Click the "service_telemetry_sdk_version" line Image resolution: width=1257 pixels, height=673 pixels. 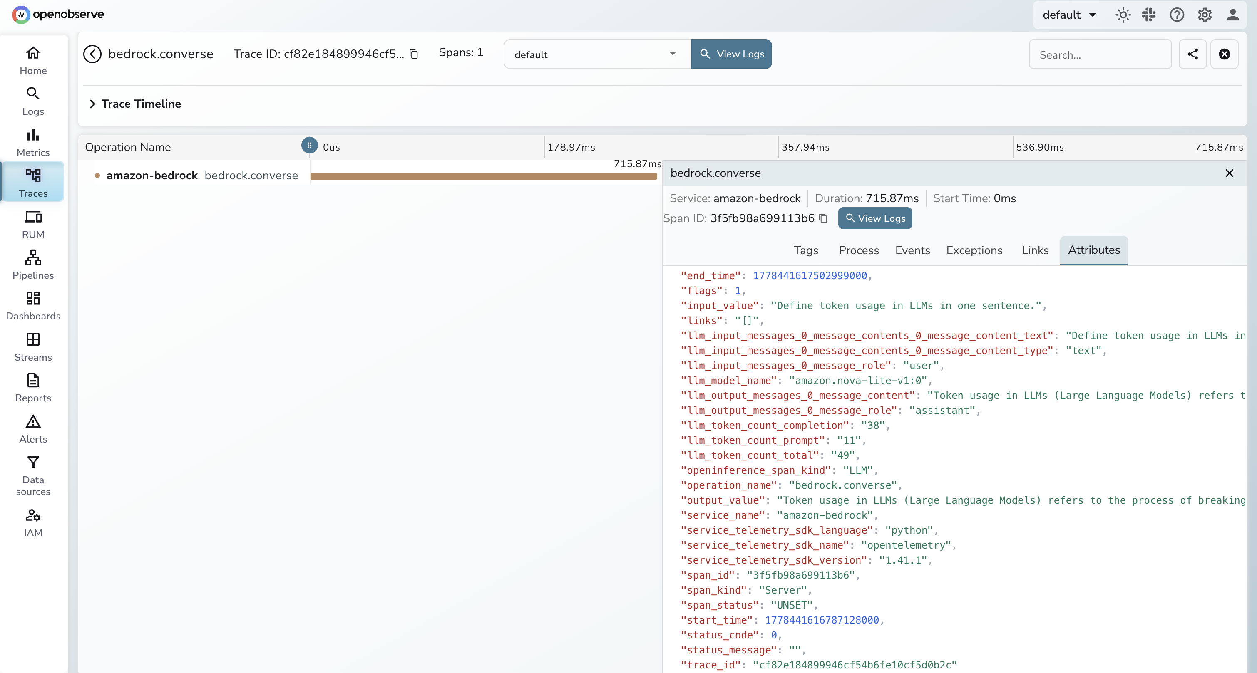point(806,560)
